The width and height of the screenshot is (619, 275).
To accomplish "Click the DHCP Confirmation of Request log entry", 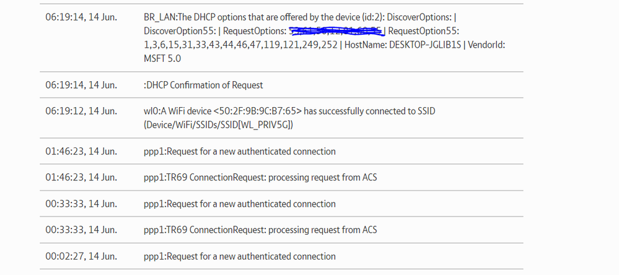I will (x=203, y=85).
